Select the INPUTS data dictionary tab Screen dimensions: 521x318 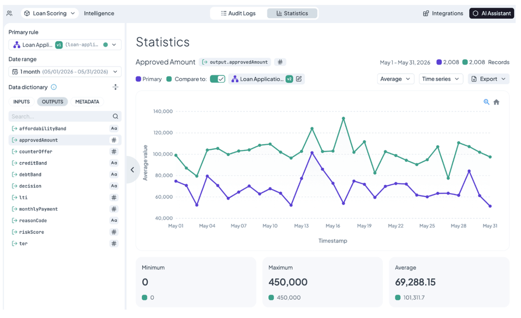tap(21, 101)
